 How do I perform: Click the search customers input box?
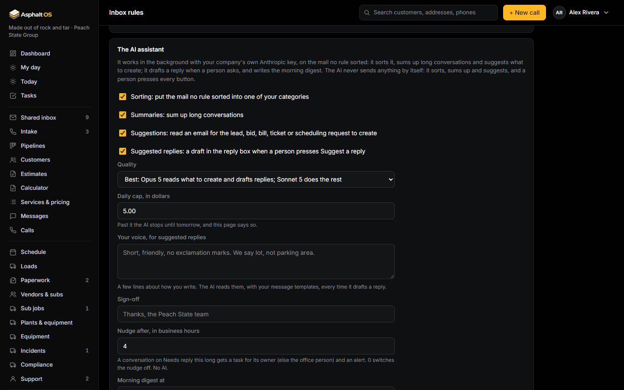tap(429, 13)
